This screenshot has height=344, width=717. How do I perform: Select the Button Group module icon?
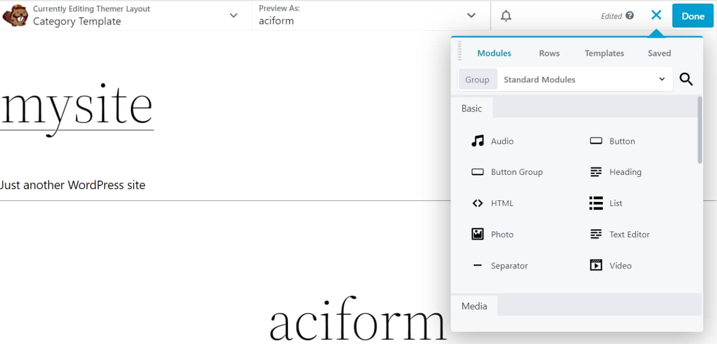[x=477, y=172]
